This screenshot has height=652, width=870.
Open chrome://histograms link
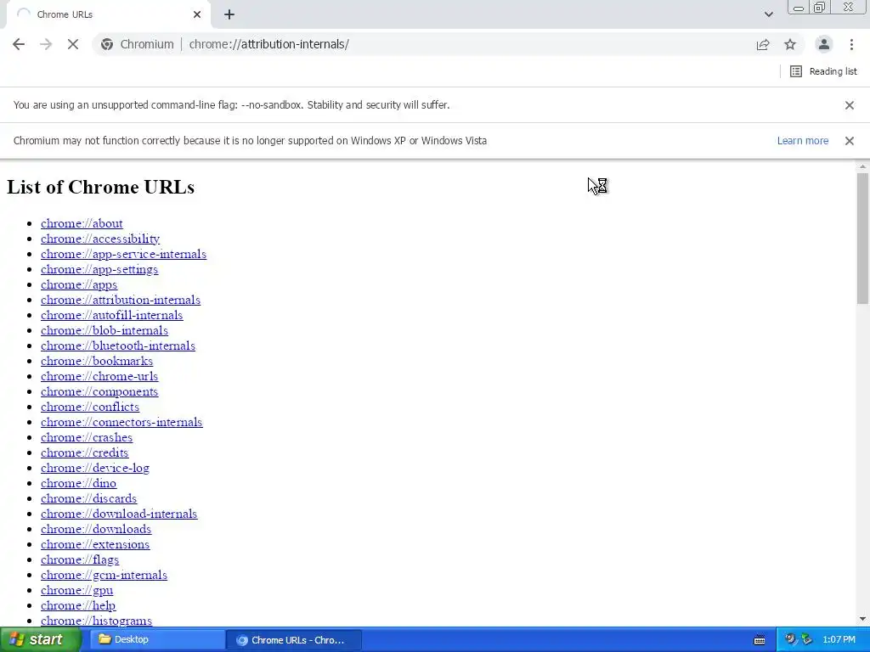[96, 621]
